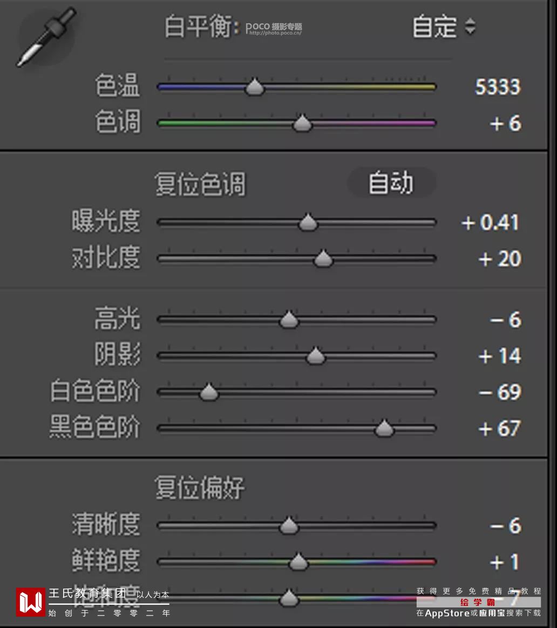Click the 黑色色阶 value field showing +67
Image resolution: width=557 pixels, height=628 pixels.
(500, 429)
